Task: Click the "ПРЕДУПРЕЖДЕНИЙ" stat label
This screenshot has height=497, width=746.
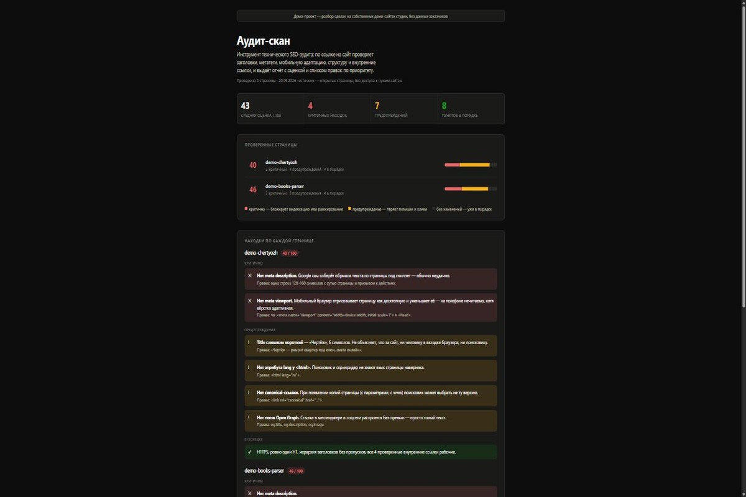Action: coord(391,116)
